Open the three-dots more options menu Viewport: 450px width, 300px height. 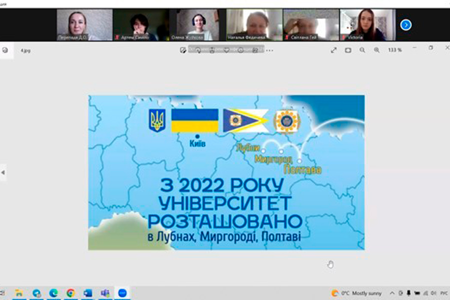coord(270,49)
